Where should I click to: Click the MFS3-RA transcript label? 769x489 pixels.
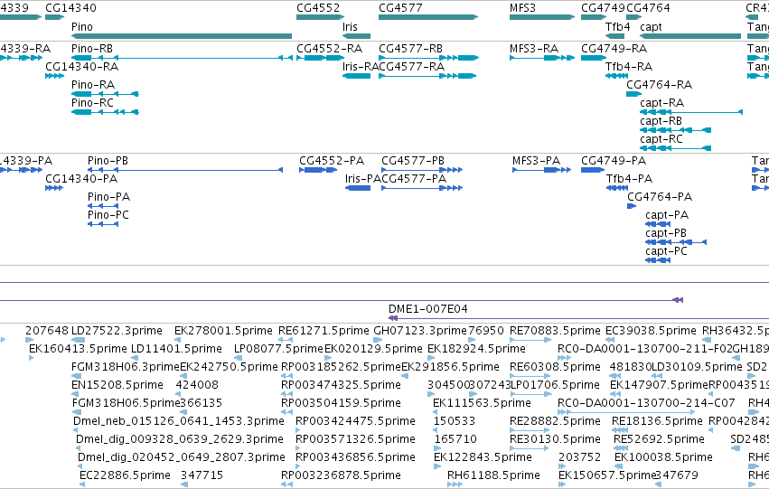533,49
